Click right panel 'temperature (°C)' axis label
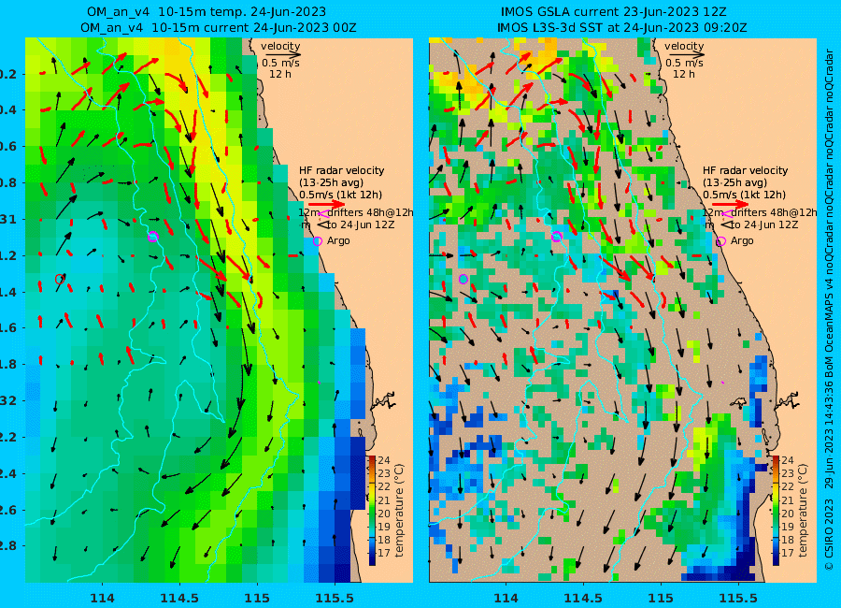This screenshot has width=841, height=608. click(x=803, y=510)
